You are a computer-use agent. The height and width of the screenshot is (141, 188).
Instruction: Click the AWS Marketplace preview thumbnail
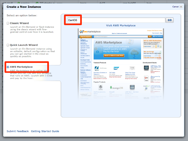121,64
